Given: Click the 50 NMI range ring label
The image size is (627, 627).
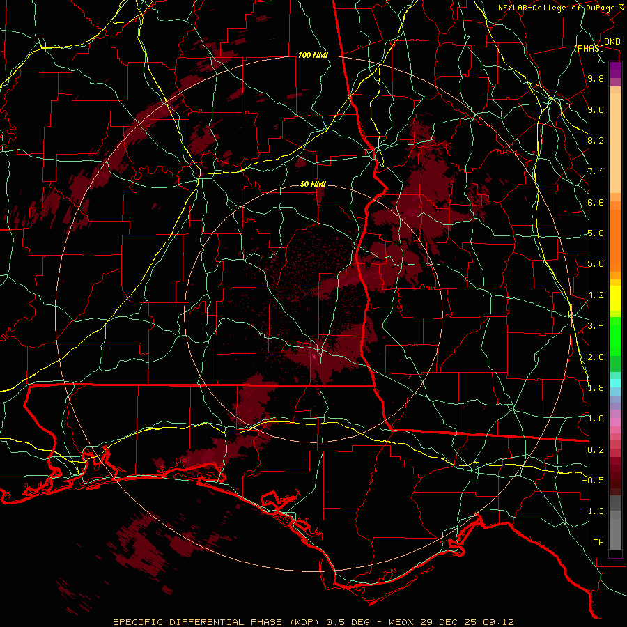Looking at the screenshot, I should (x=313, y=184).
